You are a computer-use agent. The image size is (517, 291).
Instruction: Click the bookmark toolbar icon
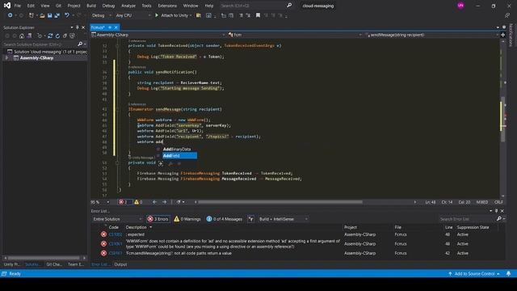click(258, 15)
